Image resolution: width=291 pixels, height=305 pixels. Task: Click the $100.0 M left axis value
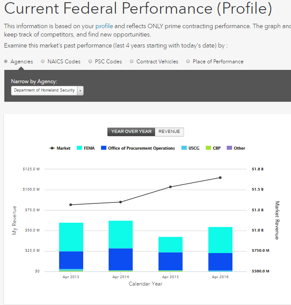tap(31, 189)
